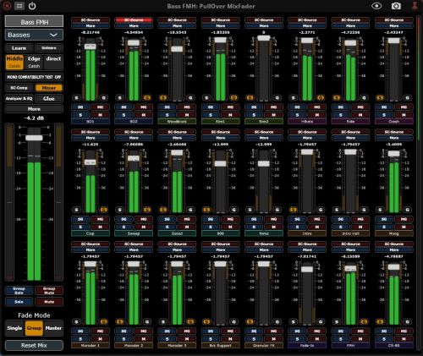
Task: Toggle Group Solo in left panel
Action: click(x=19, y=291)
